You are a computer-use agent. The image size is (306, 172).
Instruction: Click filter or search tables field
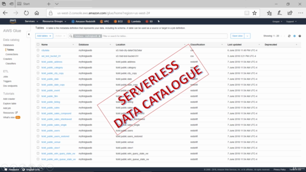click(x=164, y=36)
